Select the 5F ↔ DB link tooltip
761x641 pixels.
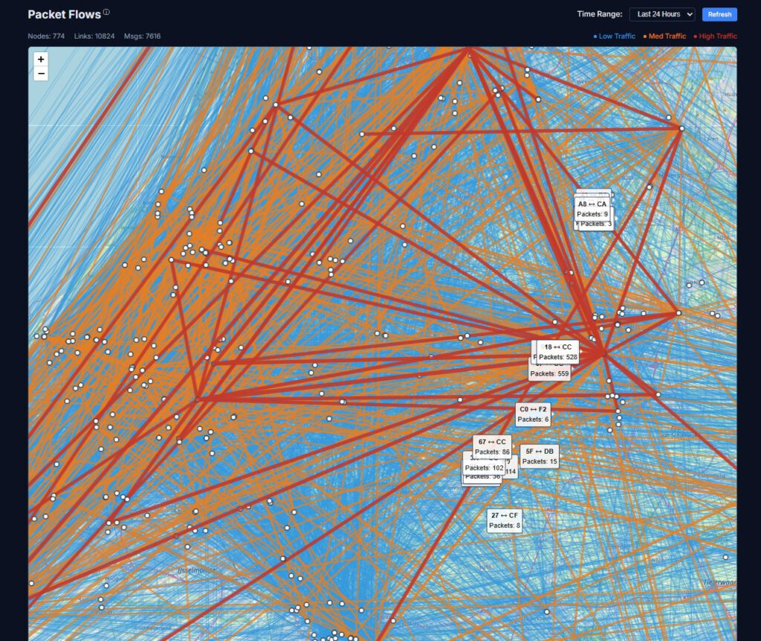coord(540,456)
